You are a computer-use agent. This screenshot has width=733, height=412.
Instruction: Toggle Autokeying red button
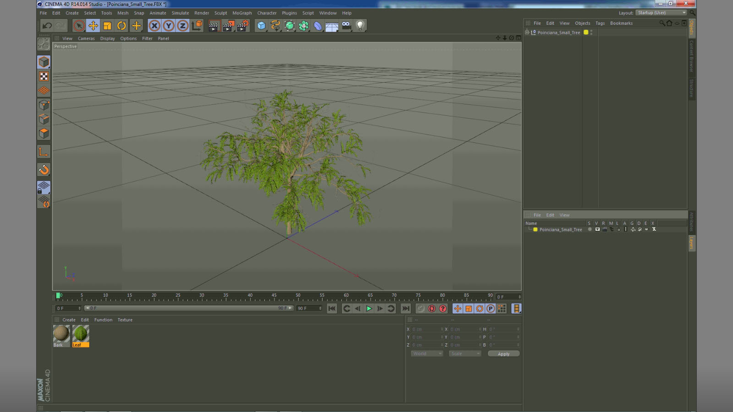tap(432, 309)
